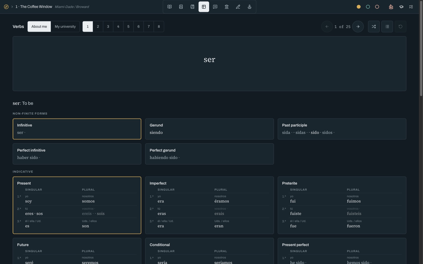Viewport: 423px width, 264px height.
Task: Click 'haber sido' perfect infinitive text
Action: [27, 158]
